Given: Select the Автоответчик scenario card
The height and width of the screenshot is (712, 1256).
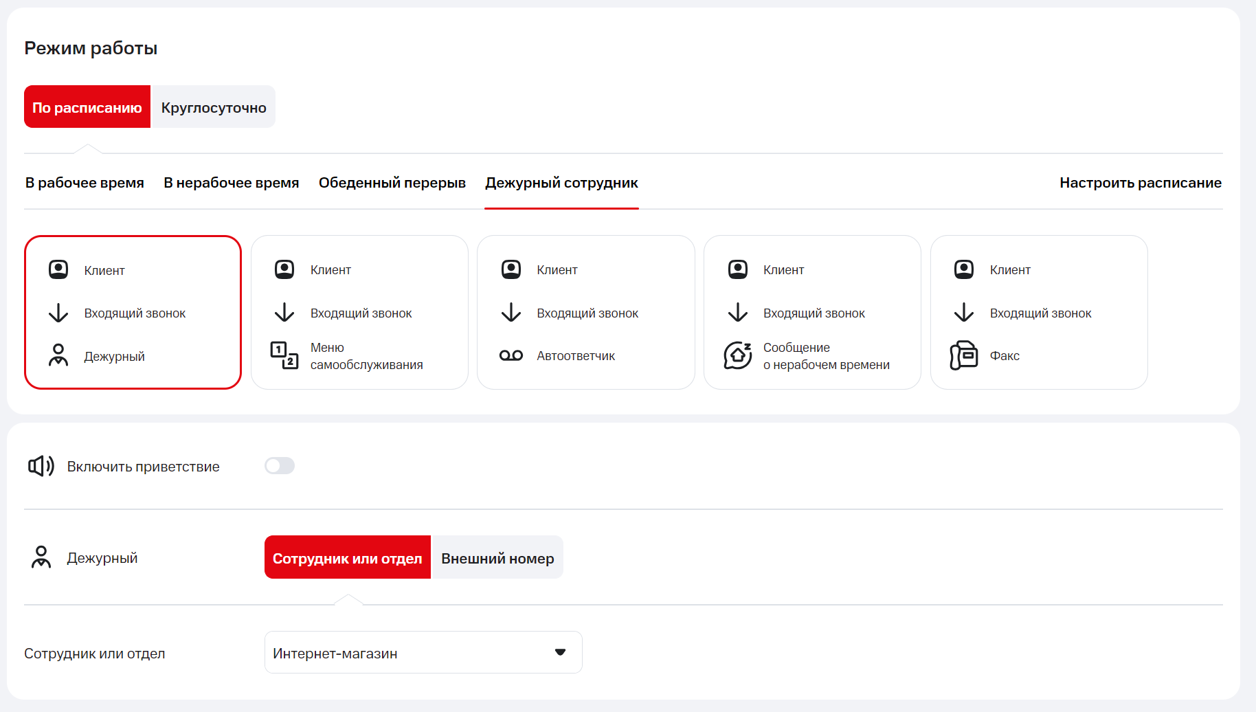Looking at the screenshot, I should 585,313.
